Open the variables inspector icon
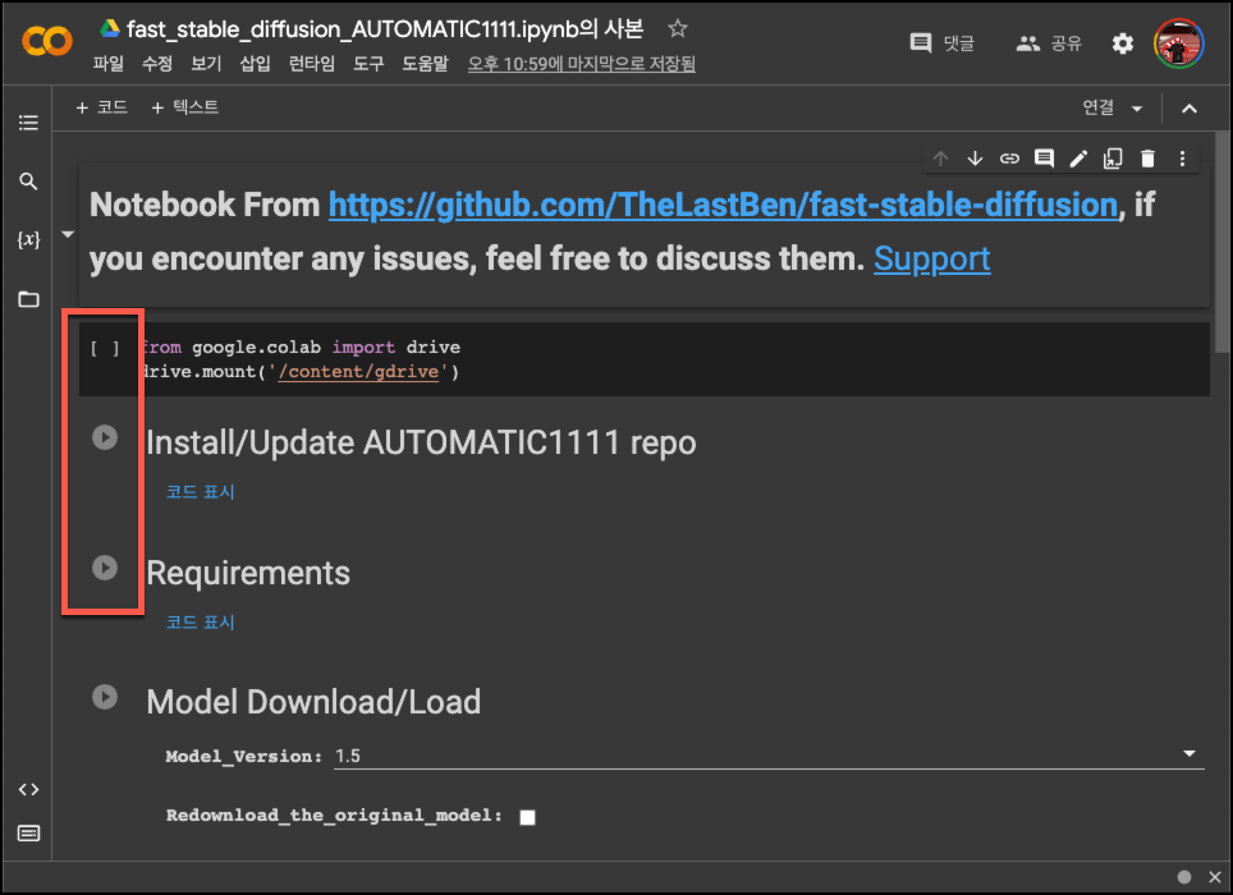 point(28,240)
